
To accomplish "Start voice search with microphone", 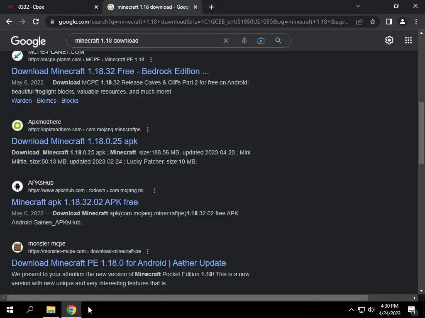I will coord(244,41).
